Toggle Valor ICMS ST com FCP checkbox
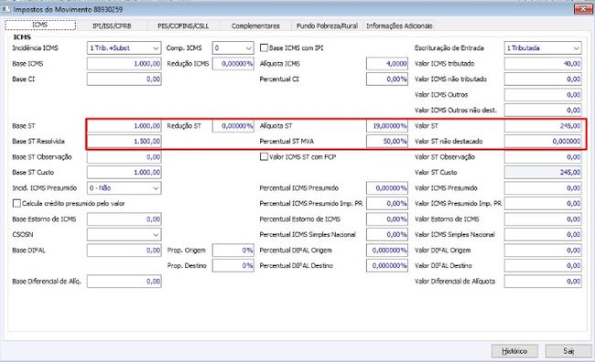The height and width of the screenshot is (362, 595). coord(264,156)
